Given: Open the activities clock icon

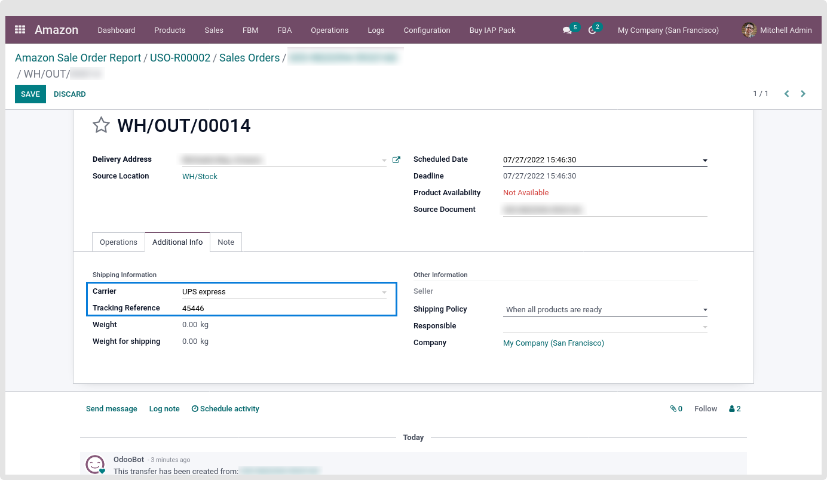Looking at the screenshot, I should tap(592, 30).
